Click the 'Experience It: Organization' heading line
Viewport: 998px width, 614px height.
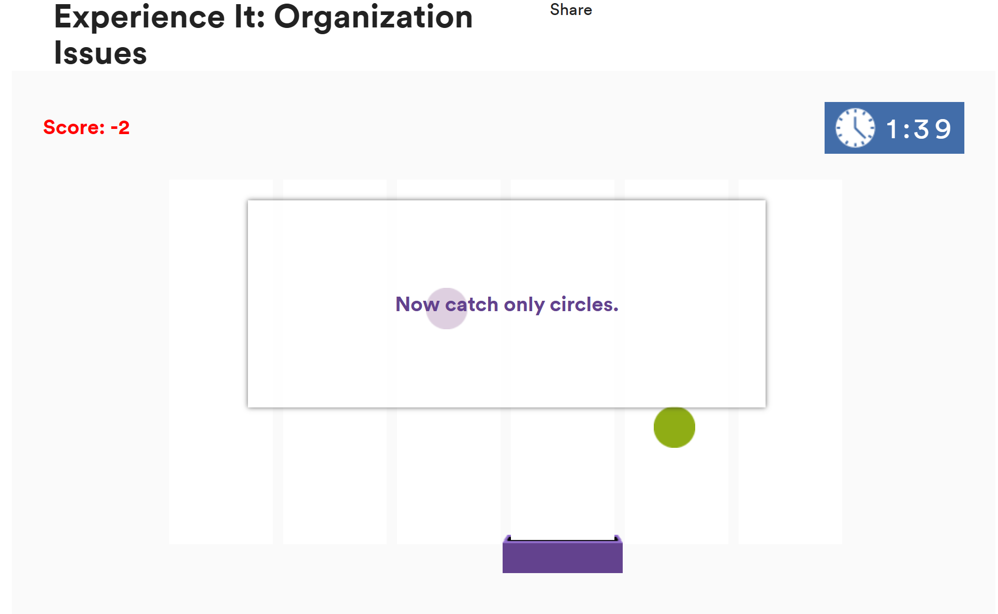(263, 17)
